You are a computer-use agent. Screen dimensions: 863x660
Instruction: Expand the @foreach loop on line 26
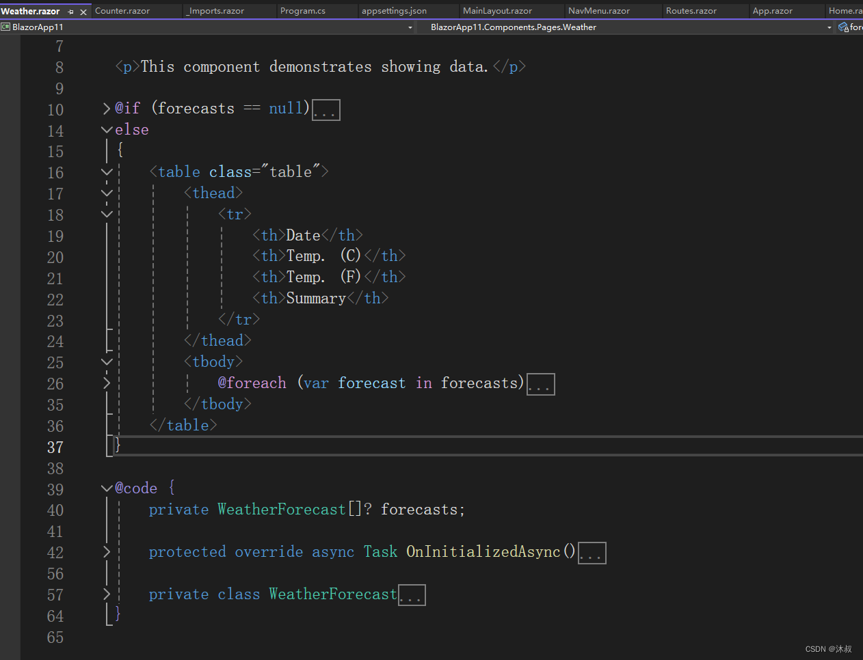tap(107, 383)
